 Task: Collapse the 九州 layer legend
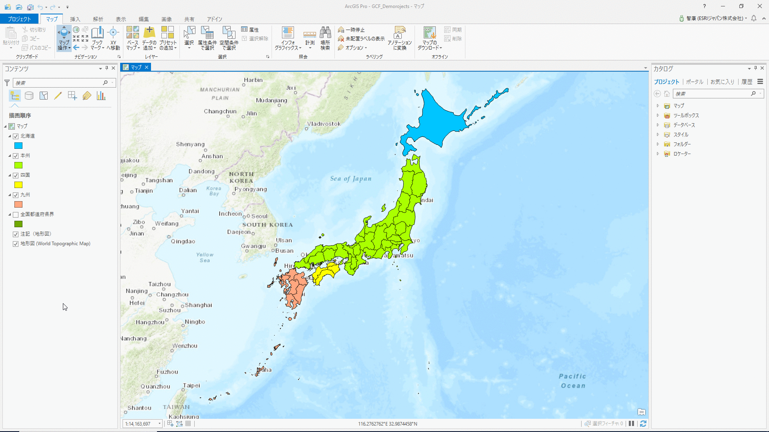pos(10,195)
